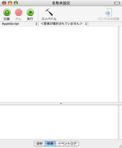Stop the script with the 中止 icon
This screenshot has width=122, height=148.
19,12
